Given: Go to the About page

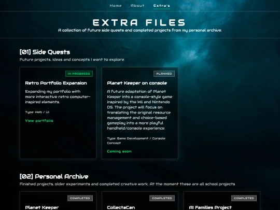Looking at the screenshot, I should pos(137,6).
